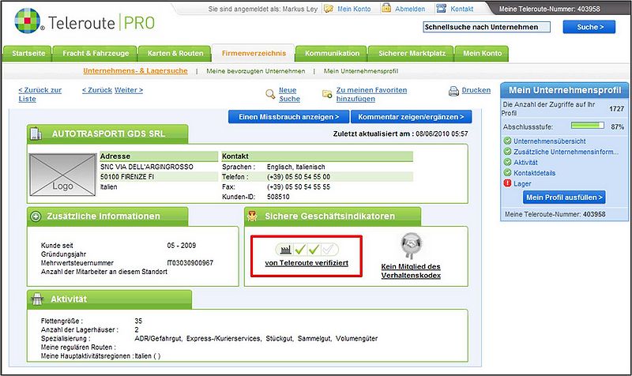Open the Kommunikation tab
This screenshot has width=632, height=376.
point(331,53)
